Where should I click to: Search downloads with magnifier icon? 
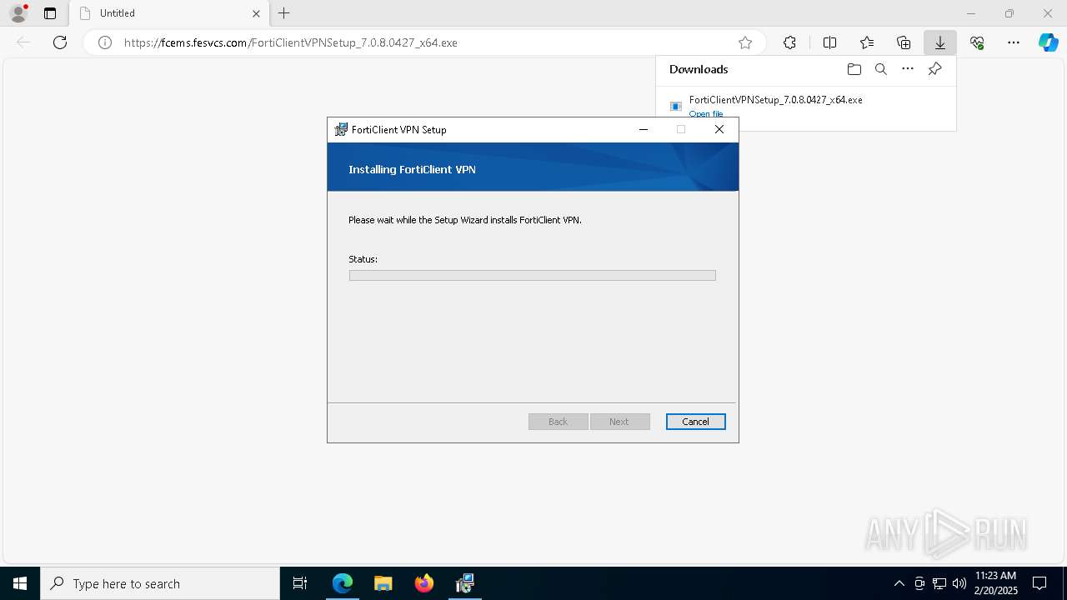tap(881, 69)
